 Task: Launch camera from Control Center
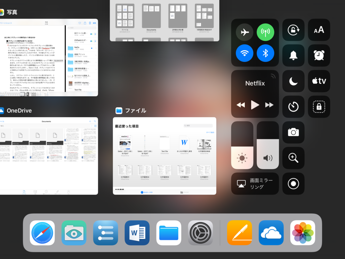coord(293,132)
